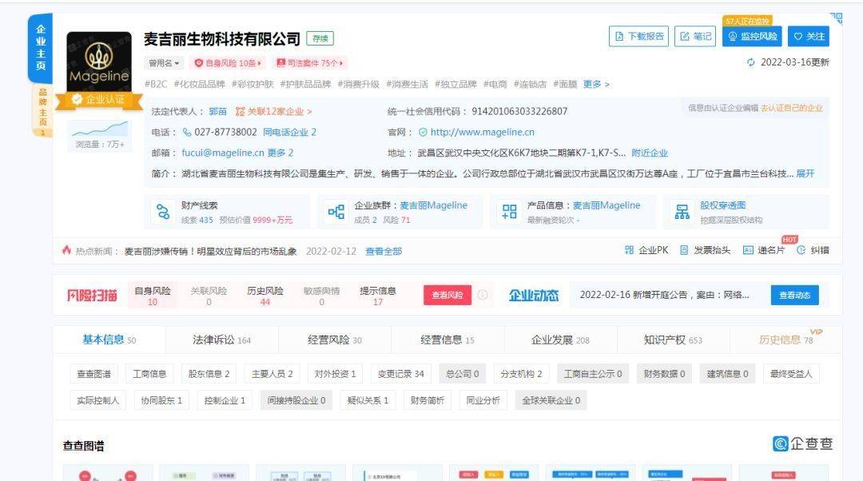The width and height of the screenshot is (863, 481).
Task: Click the 附近企业 nearby companies link
Action: click(649, 152)
